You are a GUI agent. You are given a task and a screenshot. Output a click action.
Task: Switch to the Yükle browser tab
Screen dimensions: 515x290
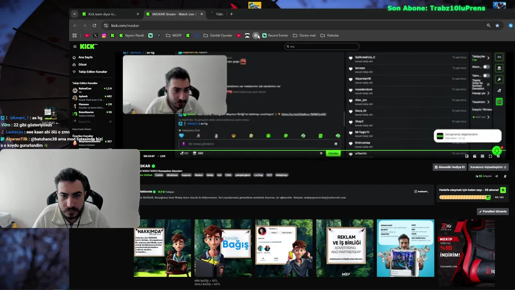(217, 14)
